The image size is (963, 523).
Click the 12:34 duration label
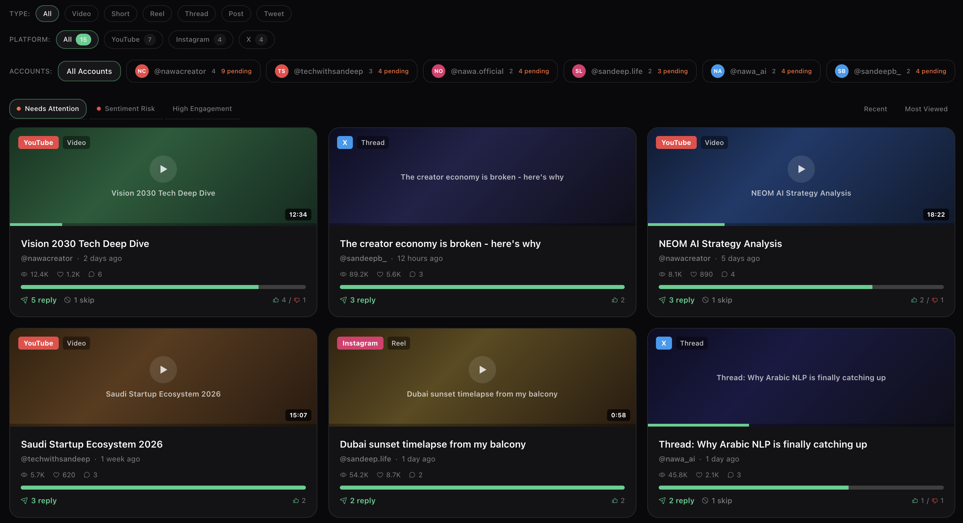click(x=298, y=215)
